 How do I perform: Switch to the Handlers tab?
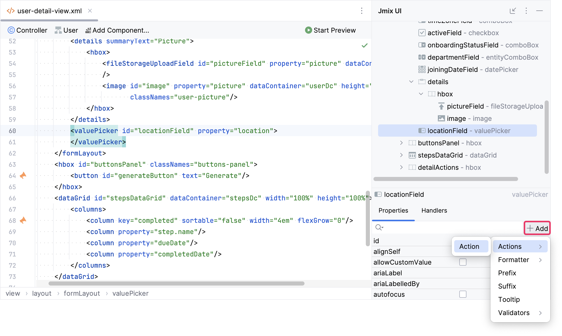[434, 210]
